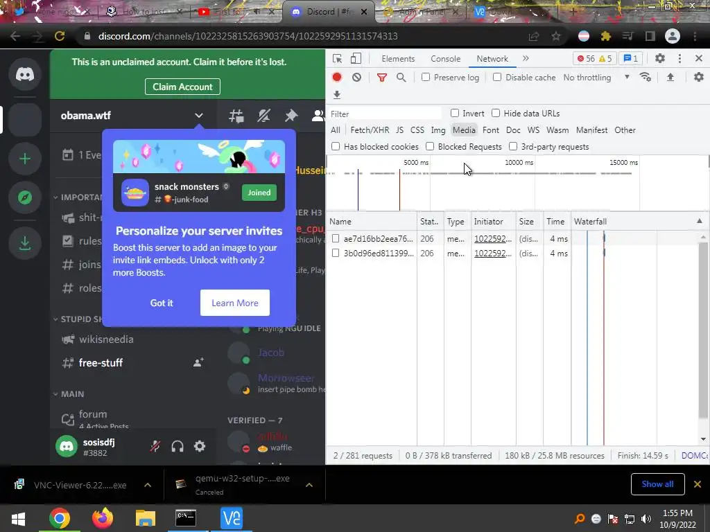
Task: Select All request type filter
Action: pyautogui.click(x=335, y=130)
